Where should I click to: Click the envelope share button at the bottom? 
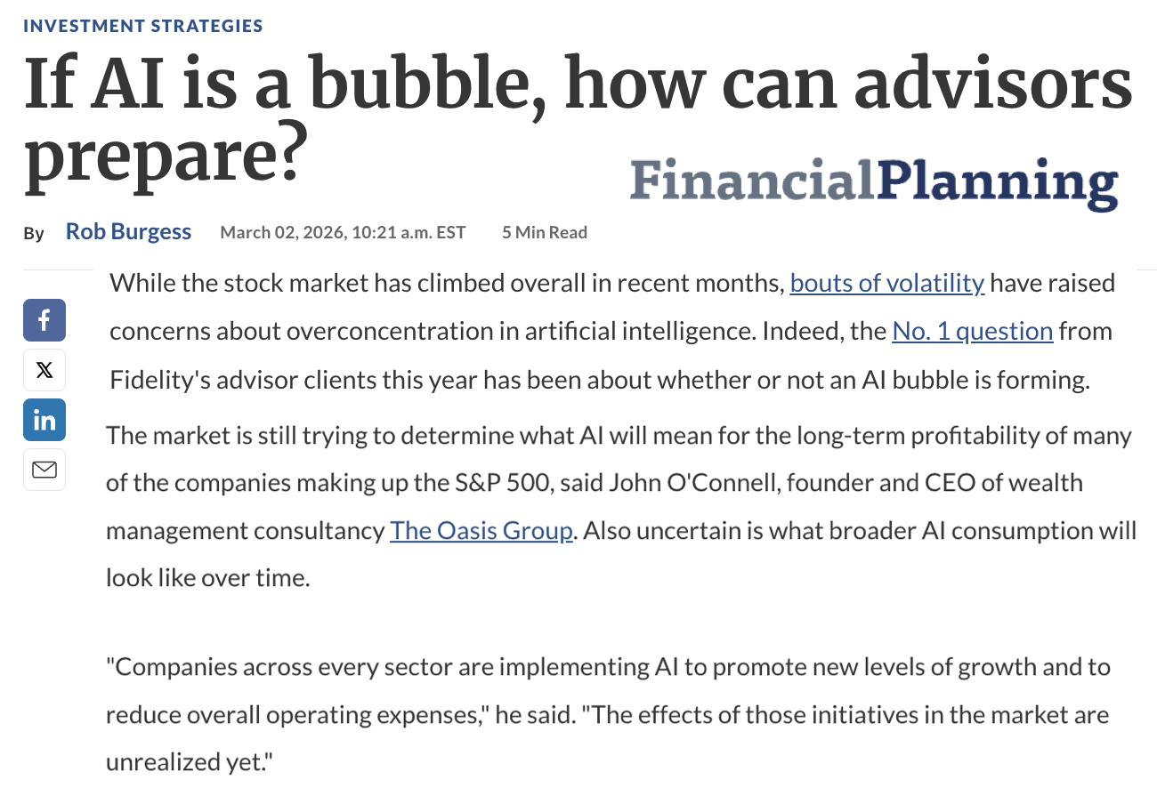pyautogui.click(x=44, y=470)
